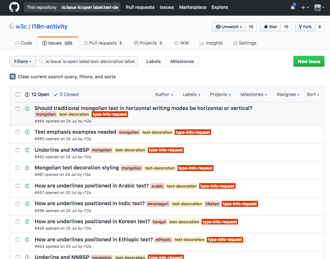This screenshot has width=330, height=259.
Task: Open the Insights tab
Action: click(x=211, y=43)
